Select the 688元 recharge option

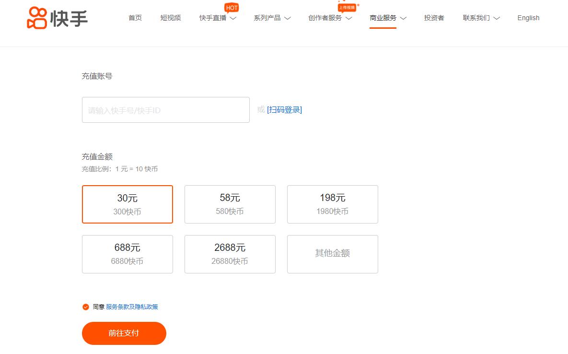tap(127, 254)
